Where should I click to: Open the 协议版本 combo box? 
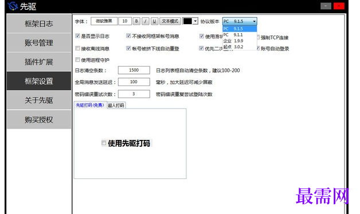tap(240, 21)
